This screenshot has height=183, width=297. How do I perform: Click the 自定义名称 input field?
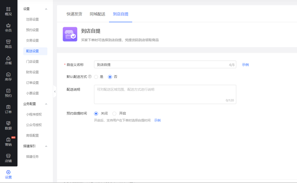pos(165,65)
